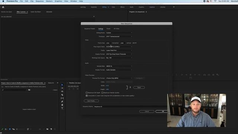Switch to VR Video tab
The image size is (238, 134).
pyautogui.click(x=116, y=29)
